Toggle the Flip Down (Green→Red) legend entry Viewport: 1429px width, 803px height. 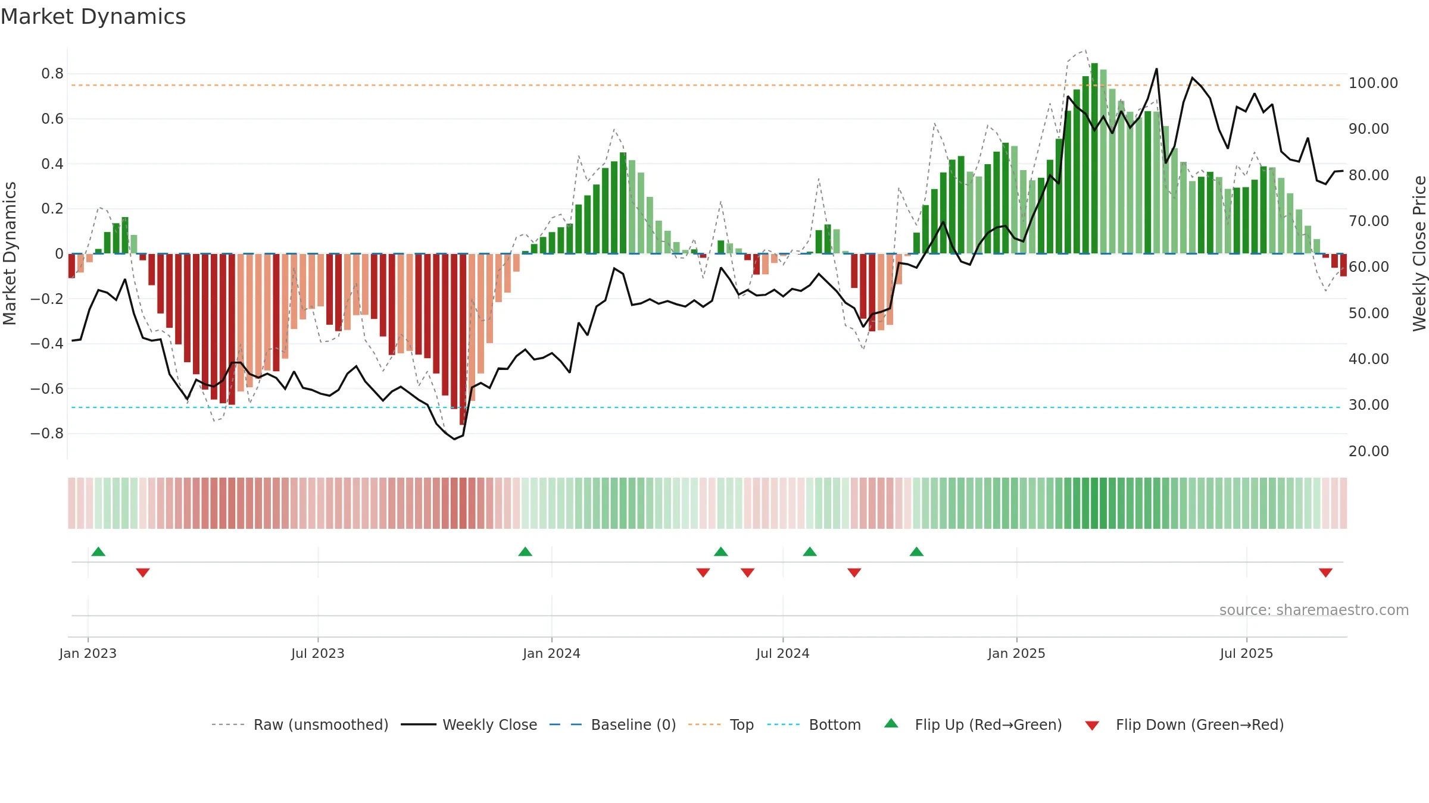1184,724
